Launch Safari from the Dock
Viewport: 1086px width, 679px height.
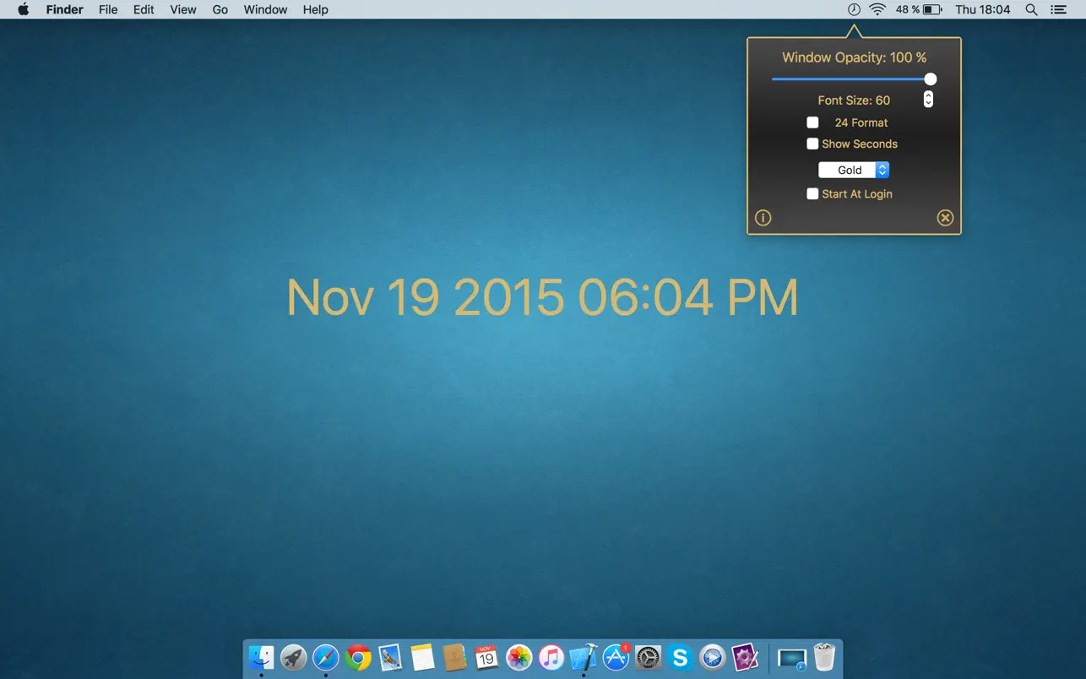coord(325,656)
